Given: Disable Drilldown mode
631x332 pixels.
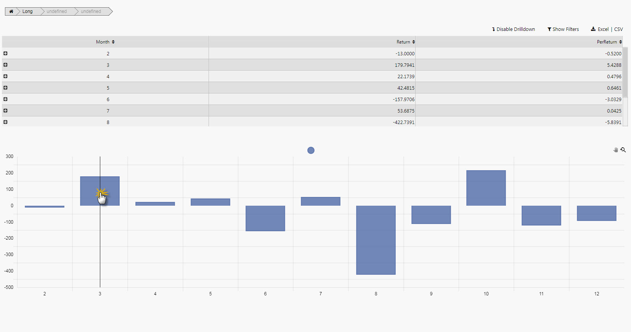Looking at the screenshot, I should point(513,29).
